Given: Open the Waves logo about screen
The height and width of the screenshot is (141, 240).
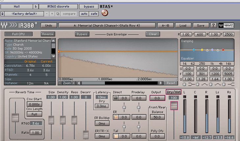Looking at the screenshot, I should [228, 25].
